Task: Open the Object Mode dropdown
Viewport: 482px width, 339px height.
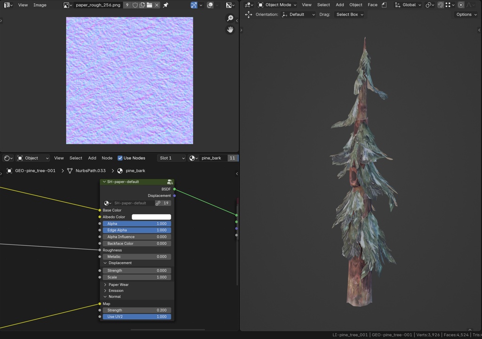Action: click(277, 5)
